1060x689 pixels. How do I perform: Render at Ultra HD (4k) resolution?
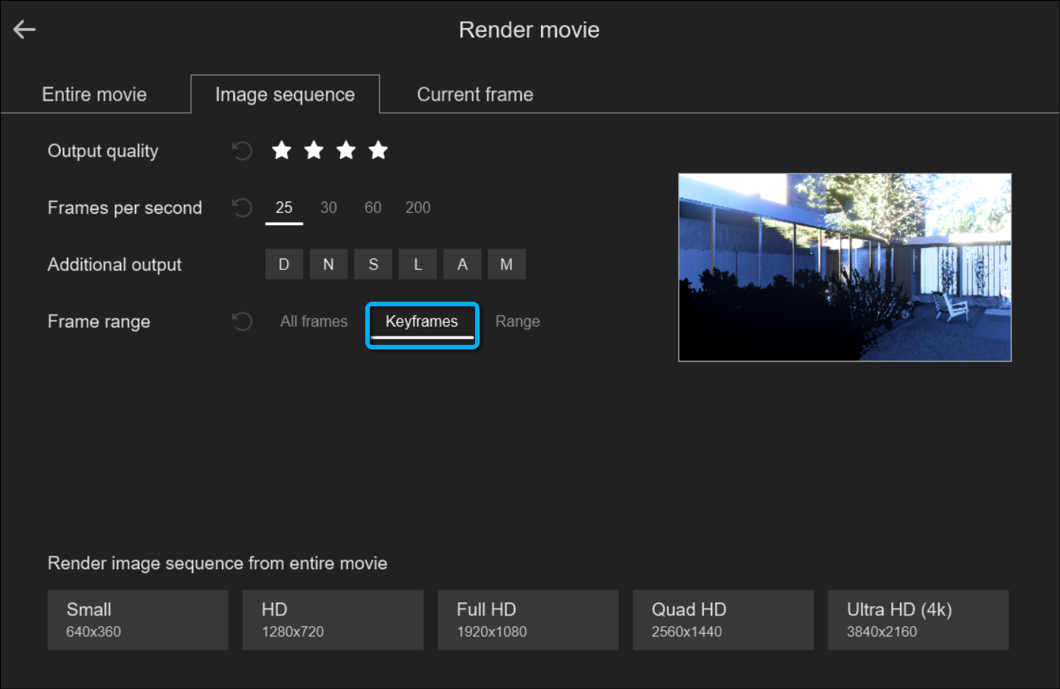918,620
